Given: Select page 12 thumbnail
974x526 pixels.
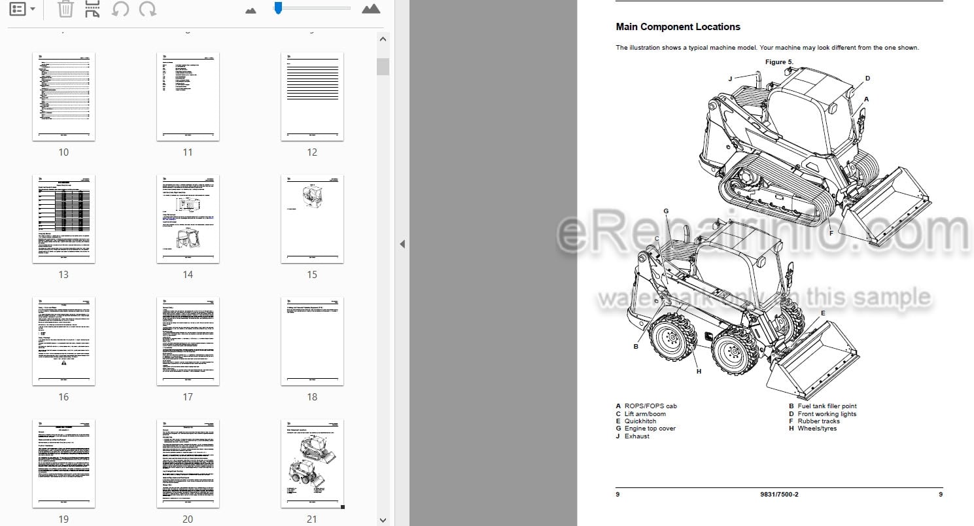Looking at the screenshot, I should click(x=312, y=96).
